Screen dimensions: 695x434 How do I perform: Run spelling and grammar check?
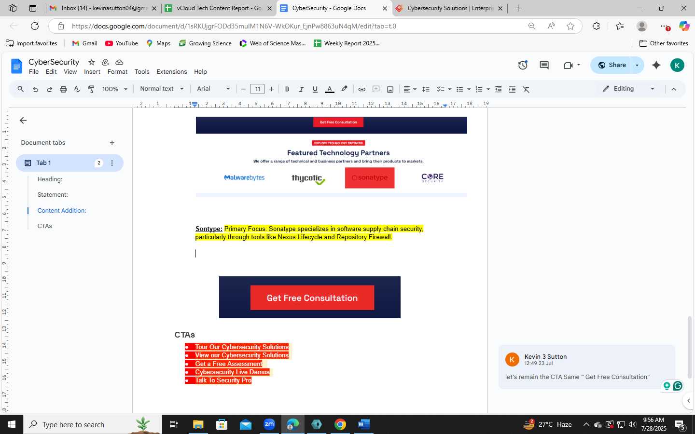(x=77, y=89)
